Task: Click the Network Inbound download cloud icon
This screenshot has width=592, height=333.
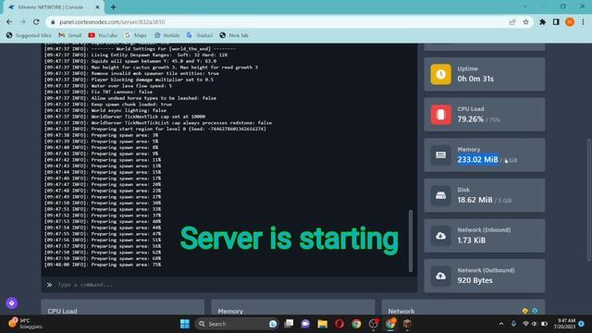Action: tap(440, 236)
